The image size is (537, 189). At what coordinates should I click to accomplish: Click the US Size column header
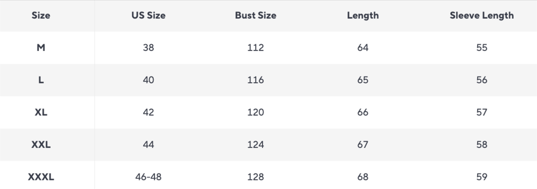tap(148, 15)
